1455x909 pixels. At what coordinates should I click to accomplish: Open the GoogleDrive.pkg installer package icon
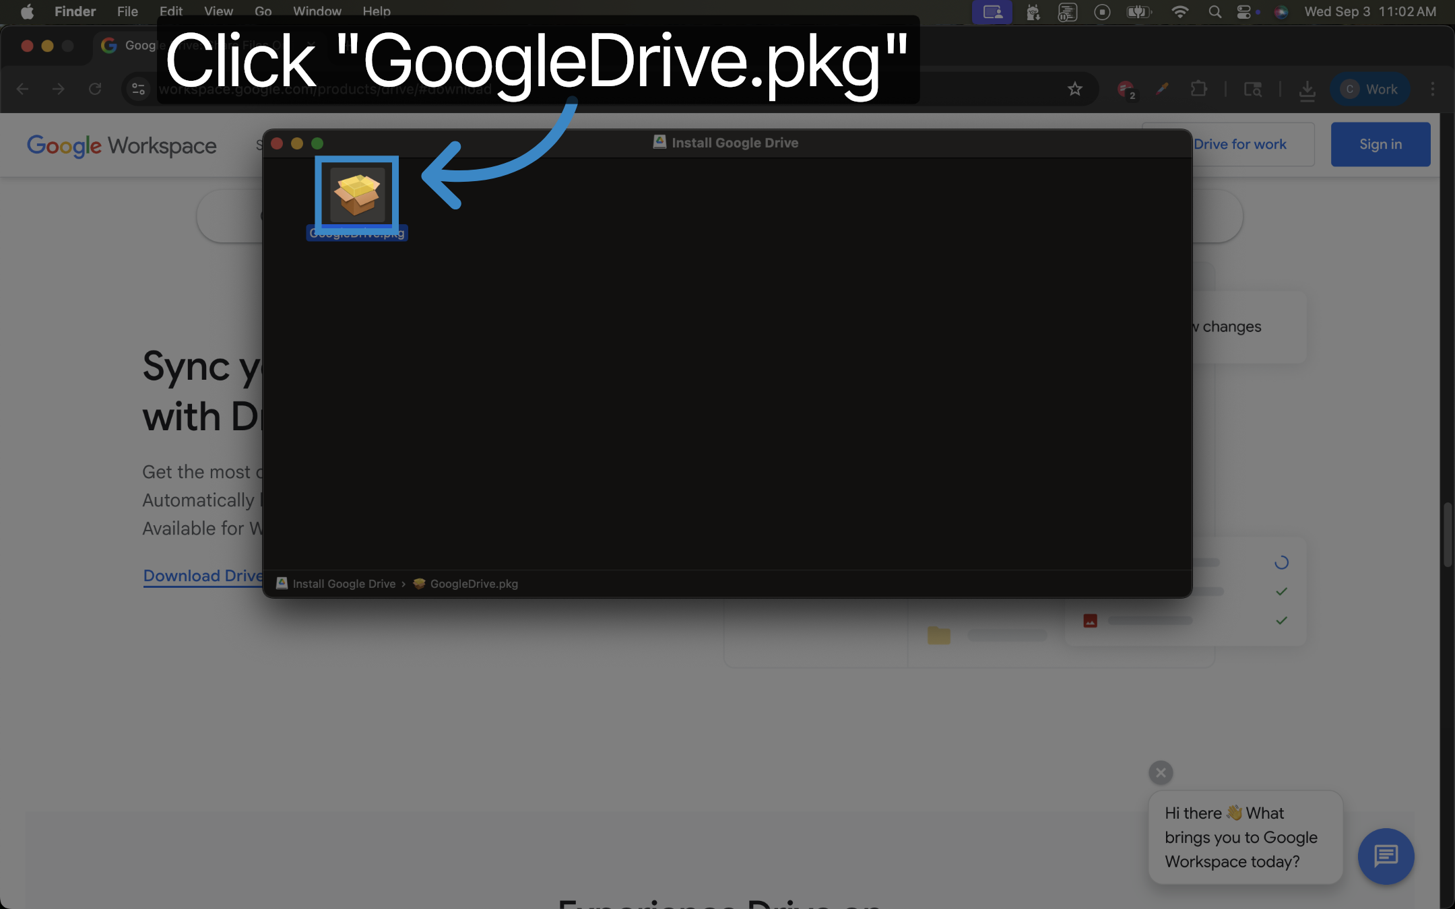point(357,195)
